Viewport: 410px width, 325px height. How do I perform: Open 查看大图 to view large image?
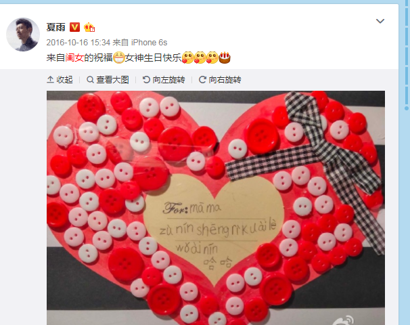(108, 79)
